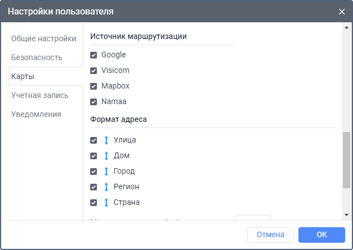Toggle the Страна address checkbox
This screenshot has width=353, height=250.
(94, 203)
